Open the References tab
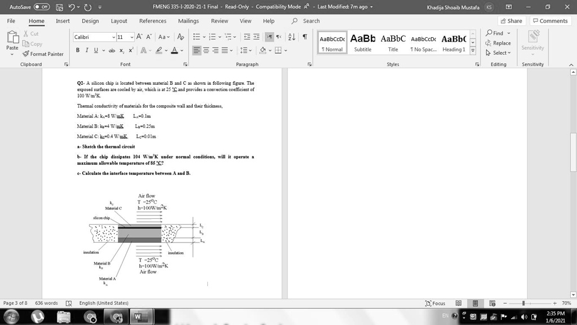Screen dimensions: 577x325 [x=153, y=21]
